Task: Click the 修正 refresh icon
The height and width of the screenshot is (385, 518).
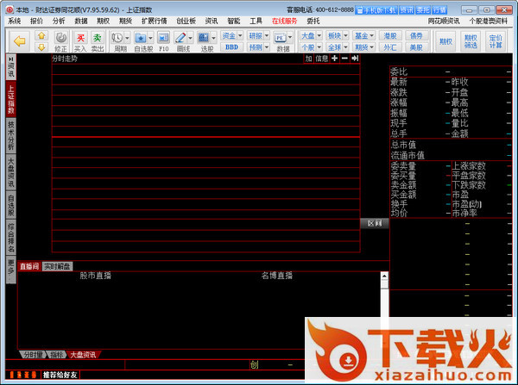Action: tap(60, 38)
